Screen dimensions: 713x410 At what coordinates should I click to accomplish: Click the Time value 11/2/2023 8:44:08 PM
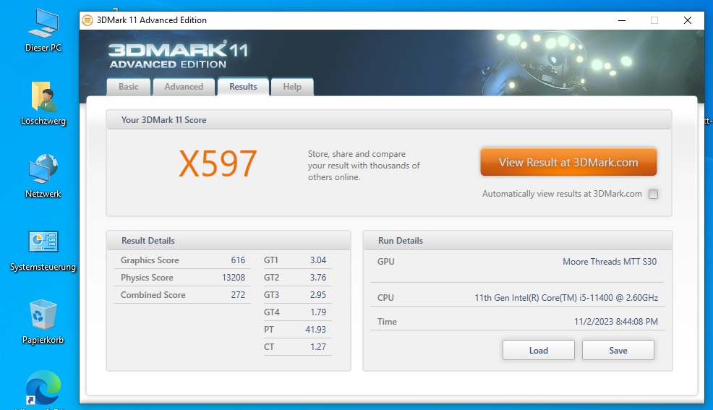coord(615,321)
